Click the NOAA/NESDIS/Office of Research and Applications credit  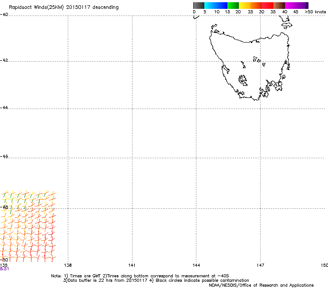point(261,285)
